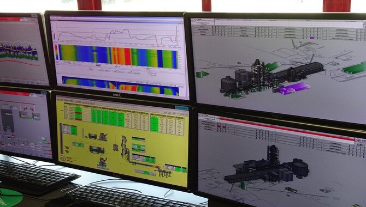Viewport: 366px width, 207px height.
Task: Toggle the small red status box in the lower-right grid
Action: (x=219, y=126)
